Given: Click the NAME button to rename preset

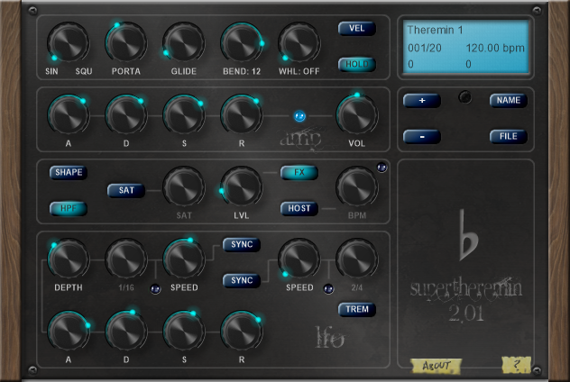Looking at the screenshot, I should [509, 100].
